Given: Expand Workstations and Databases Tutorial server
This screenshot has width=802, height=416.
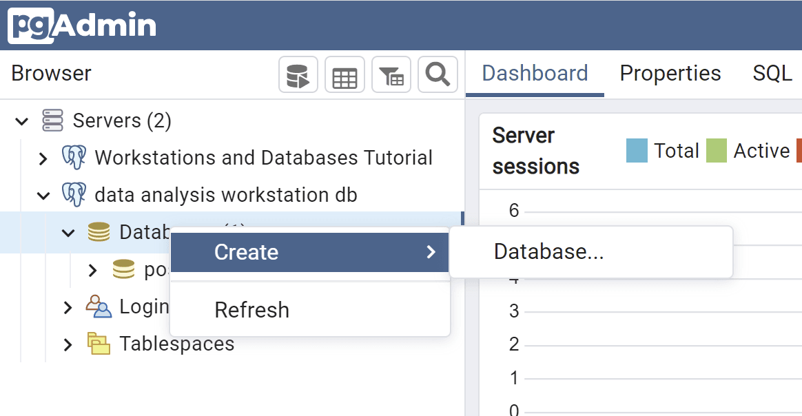Looking at the screenshot, I should click(43, 158).
